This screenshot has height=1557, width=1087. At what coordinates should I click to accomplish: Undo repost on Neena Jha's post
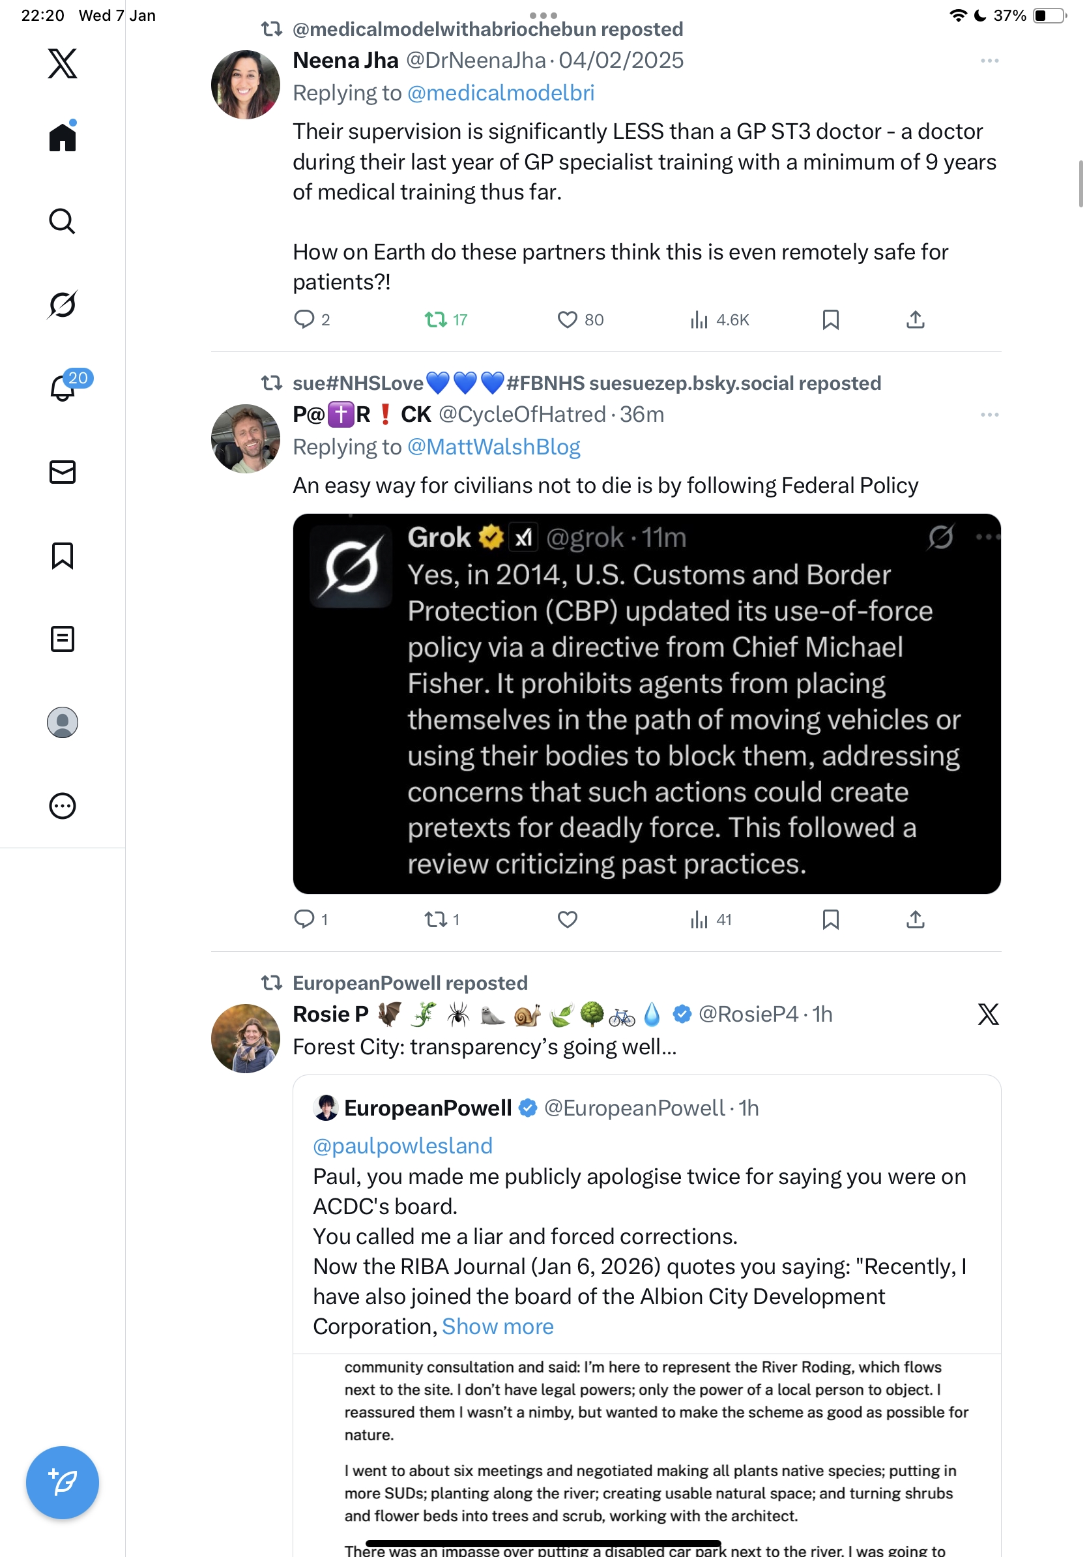click(x=435, y=319)
